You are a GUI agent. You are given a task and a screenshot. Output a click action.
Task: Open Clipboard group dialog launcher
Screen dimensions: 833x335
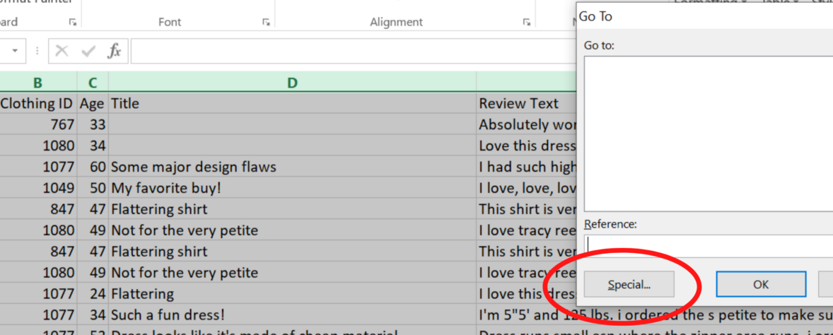coord(73,23)
